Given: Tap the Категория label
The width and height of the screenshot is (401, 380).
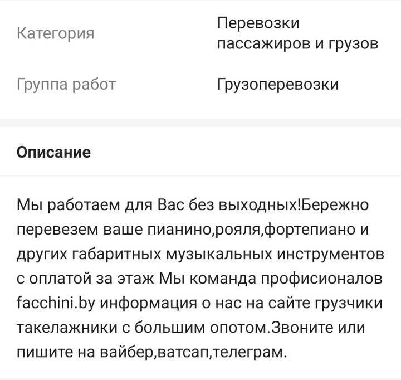Looking at the screenshot, I should 56,33.
